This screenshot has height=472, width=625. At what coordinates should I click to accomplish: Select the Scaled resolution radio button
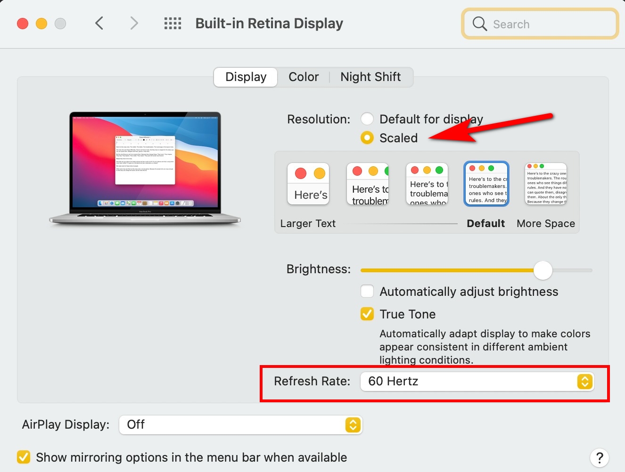367,138
